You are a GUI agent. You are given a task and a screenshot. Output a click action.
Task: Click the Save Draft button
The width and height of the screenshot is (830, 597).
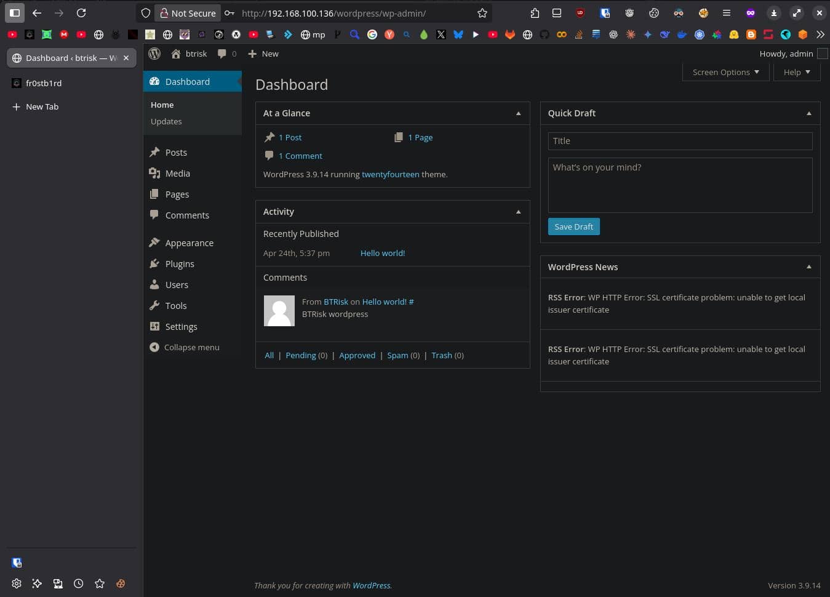573,226
